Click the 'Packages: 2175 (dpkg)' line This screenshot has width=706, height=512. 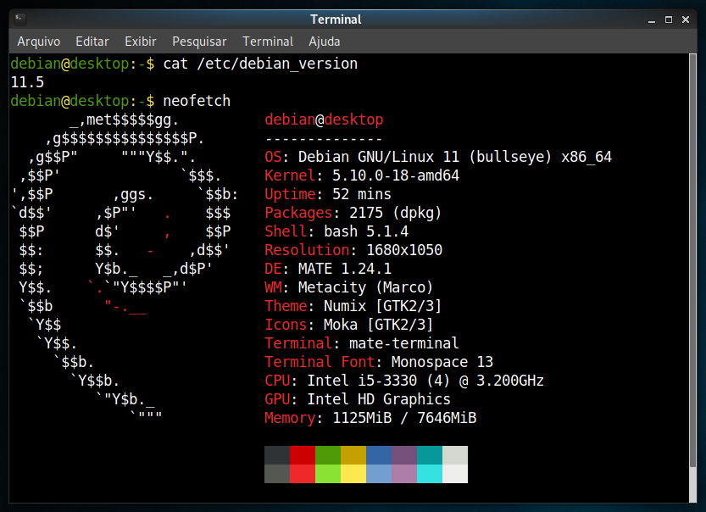tap(353, 213)
